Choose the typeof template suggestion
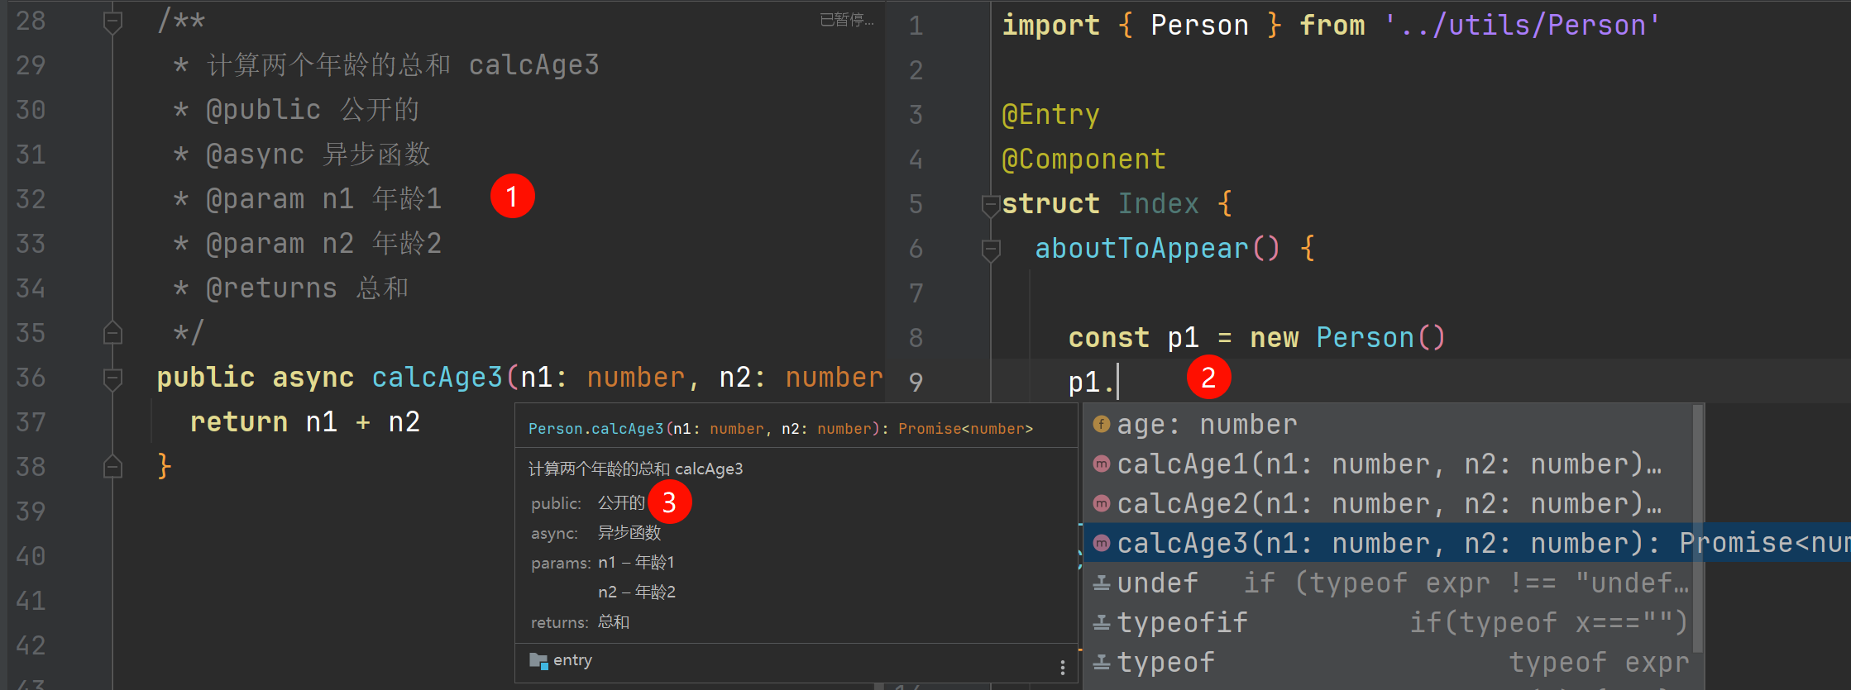The width and height of the screenshot is (1851, 690). tap(1166, 663)
